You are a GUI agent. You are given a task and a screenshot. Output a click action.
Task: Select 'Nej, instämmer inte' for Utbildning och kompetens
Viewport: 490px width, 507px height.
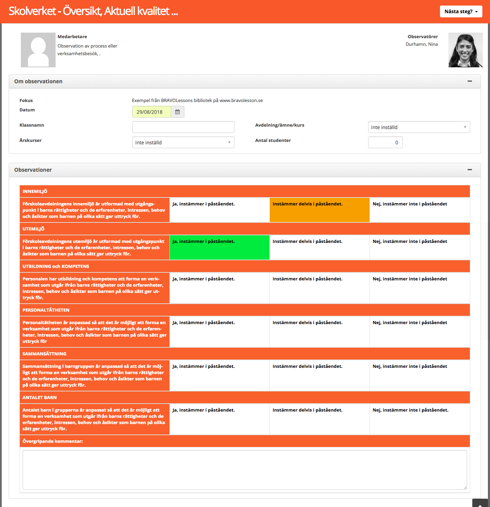coord(420,288)
